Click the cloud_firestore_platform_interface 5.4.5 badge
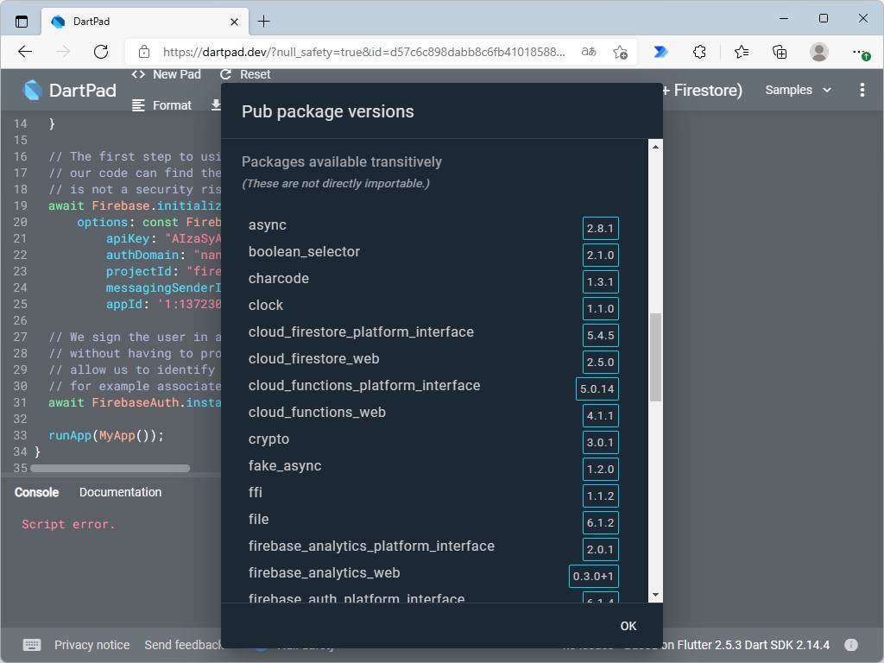The height and width of the screenshot is (663, 884). tap(601, 336)
